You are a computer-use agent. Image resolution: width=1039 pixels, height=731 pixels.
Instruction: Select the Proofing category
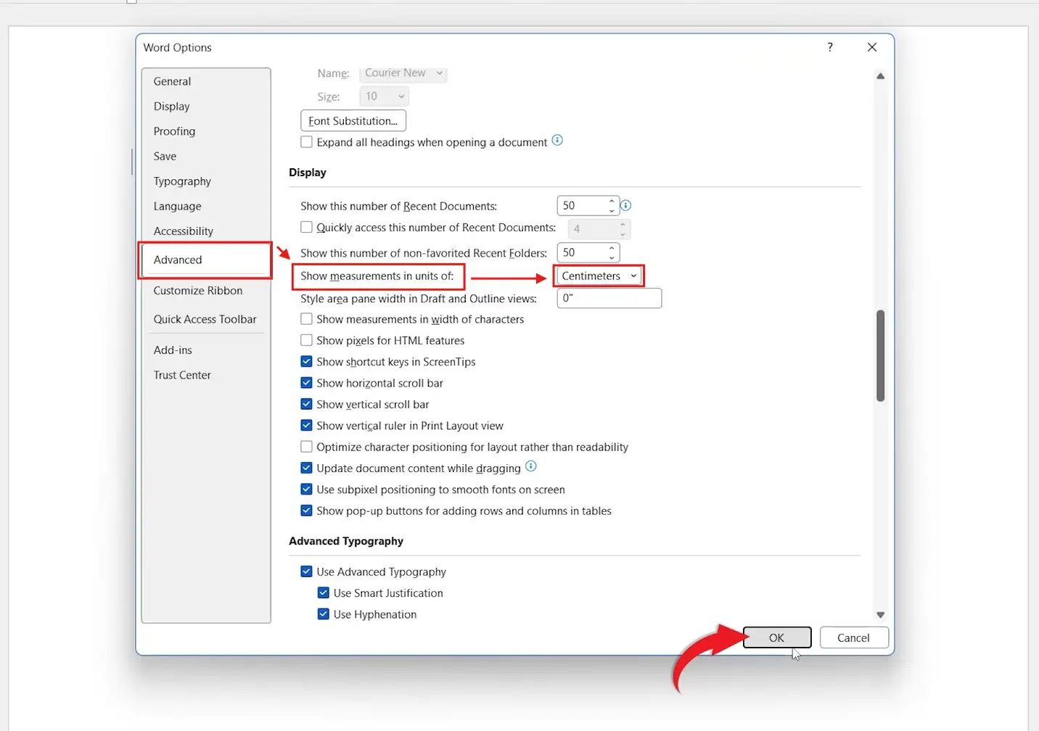206,131
